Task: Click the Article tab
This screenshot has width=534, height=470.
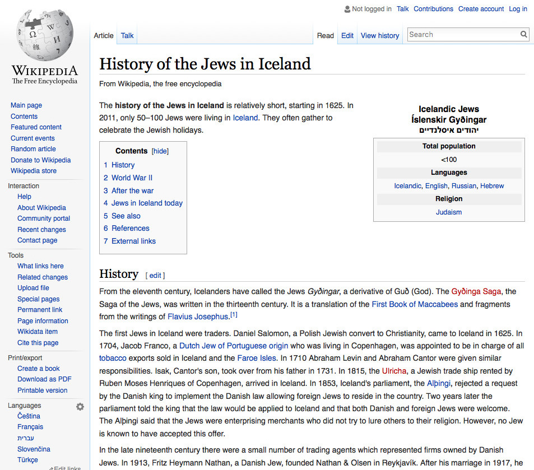Action: 104,35
